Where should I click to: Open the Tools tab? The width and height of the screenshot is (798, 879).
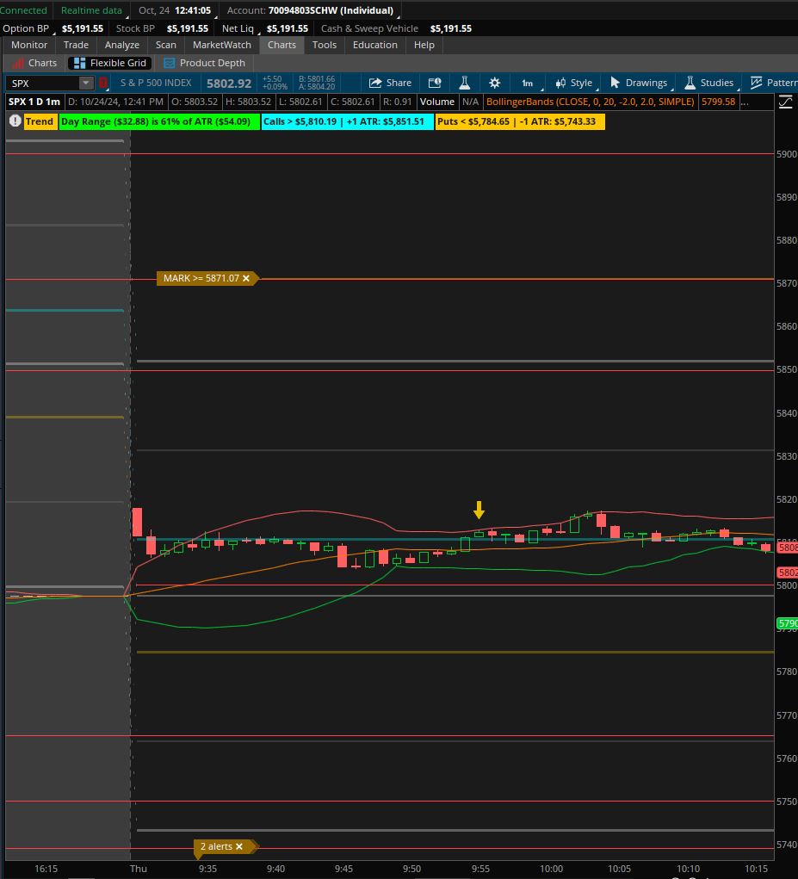[x=324, y=45]
